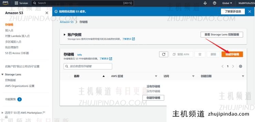Open 多区域接入点 in sidebar
255x122 pixels.
coord(13,42)
